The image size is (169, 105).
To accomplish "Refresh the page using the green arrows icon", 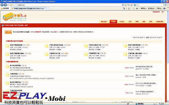I will pos(128,5).
